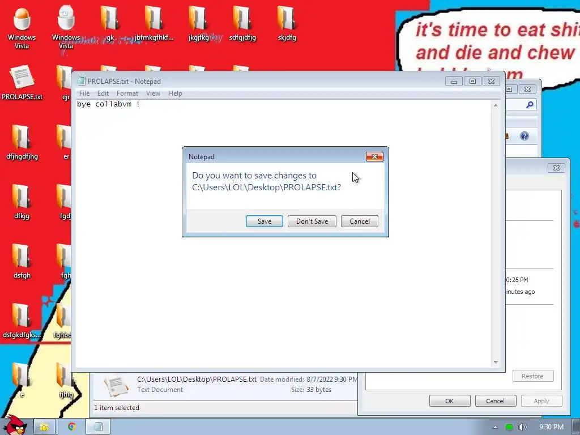The image size is (580, 435).
Task: Open Notepad's Help menu
Action: (175, 93)
